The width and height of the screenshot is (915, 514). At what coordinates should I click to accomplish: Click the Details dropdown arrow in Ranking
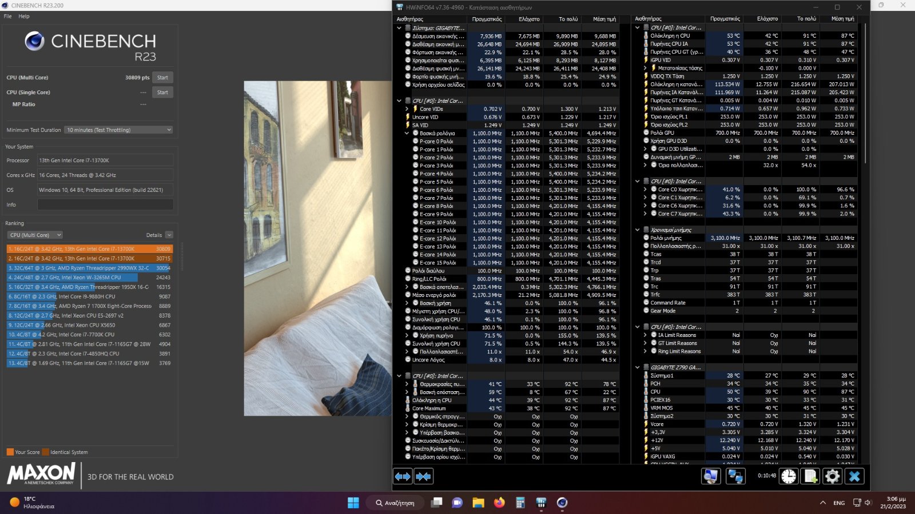pyautogui.click(x=169, y=235)
